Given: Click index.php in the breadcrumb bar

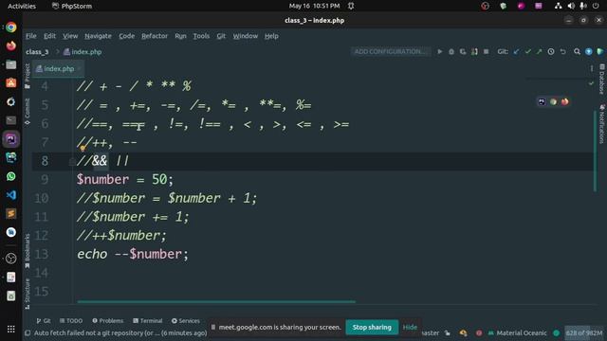Looking at the screenshot, I should [83, 51].
